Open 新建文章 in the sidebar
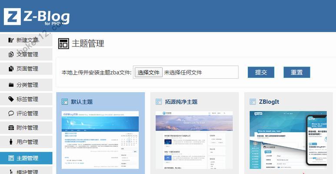Image resolution: width=336 pixels, height=174 pixels. click(26, 40)
